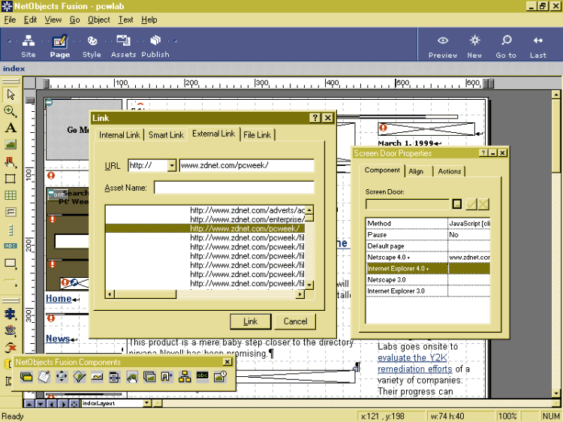The image size is (563, 422).
Task: Click the News link on page
Action: pos(58,339)
